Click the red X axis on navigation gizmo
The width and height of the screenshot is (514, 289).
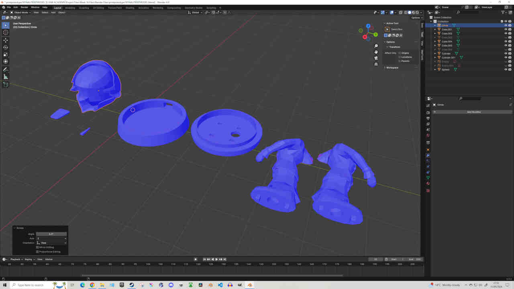pyautogui.click(x=365, y=37)
